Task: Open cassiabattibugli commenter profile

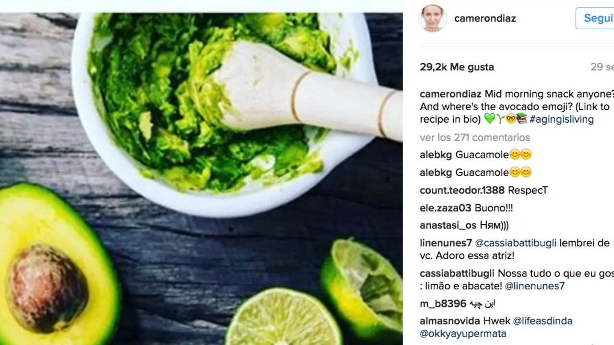Action: pos(457,274)
